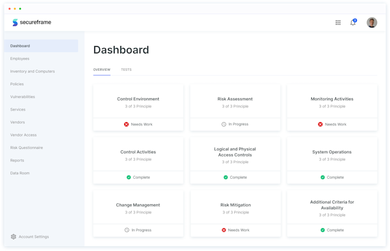Open Monitoring Activities card
The height and width of the screenshot is (251, 390).
[x=331, y=107]
